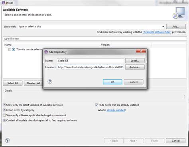The width and height of the screenshot is (189, 147).
Task: Close the Add Repository dialog
Action: click(x=141, y=51)
